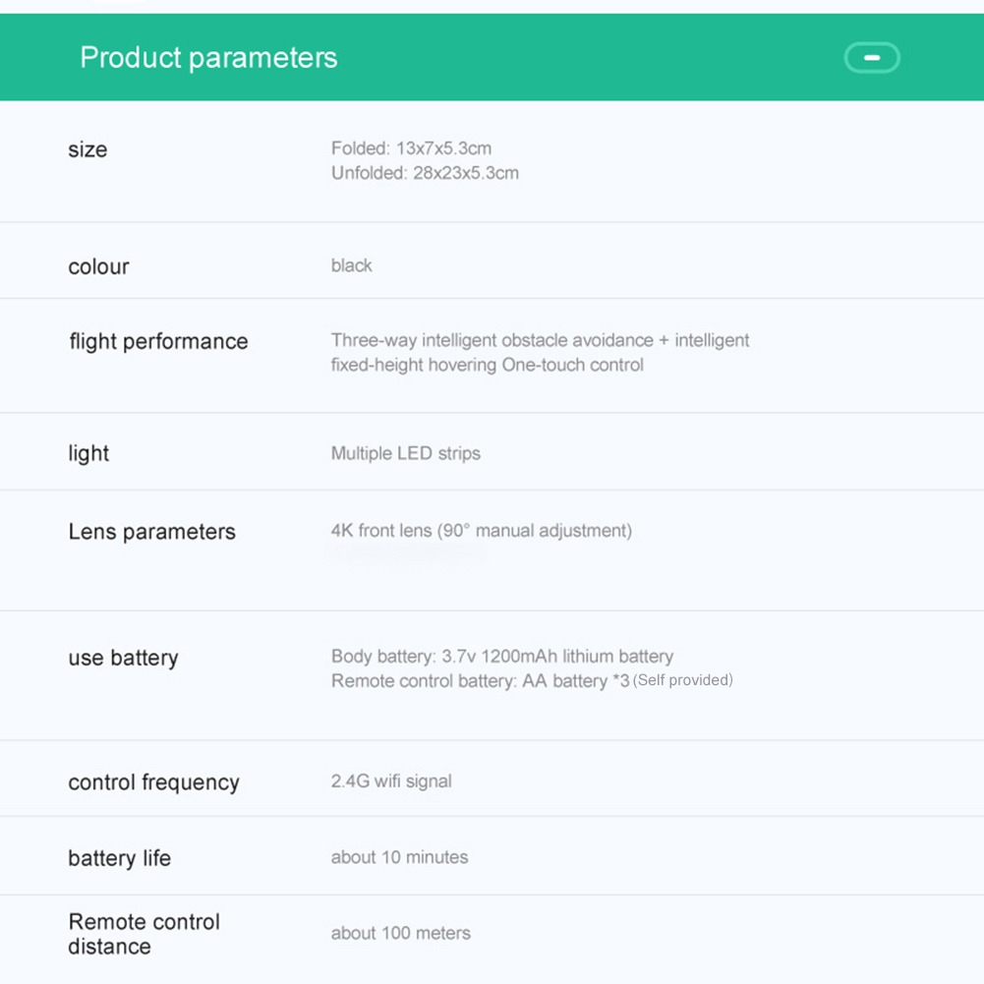This screenshot has height=984, width=984.
Task: Click the 4K front lens description
Action: [482, 530]
